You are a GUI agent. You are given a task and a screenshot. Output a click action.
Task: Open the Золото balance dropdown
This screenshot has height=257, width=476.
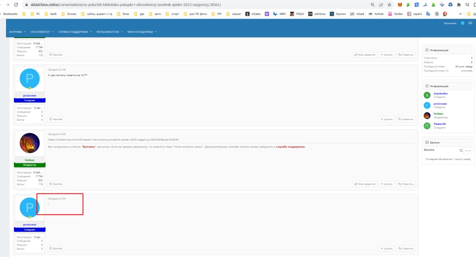coord(468,151)
